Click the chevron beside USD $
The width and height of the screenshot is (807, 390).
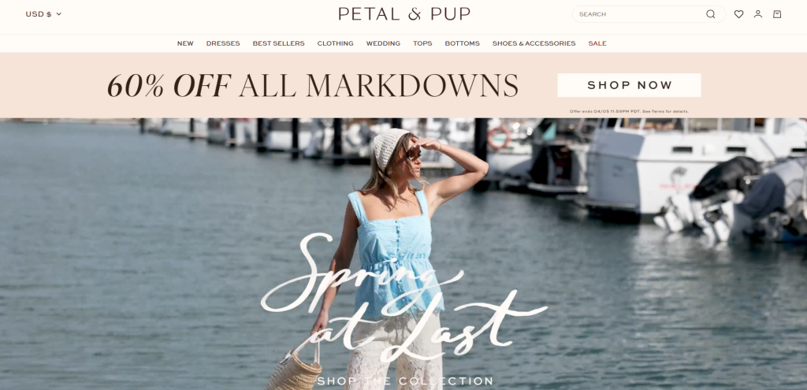[x=58, y=14]
